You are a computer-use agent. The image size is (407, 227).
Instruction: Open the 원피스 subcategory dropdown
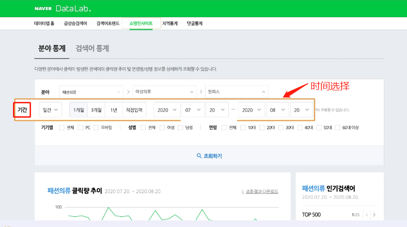pyautogui.click(x=237, y=92)
